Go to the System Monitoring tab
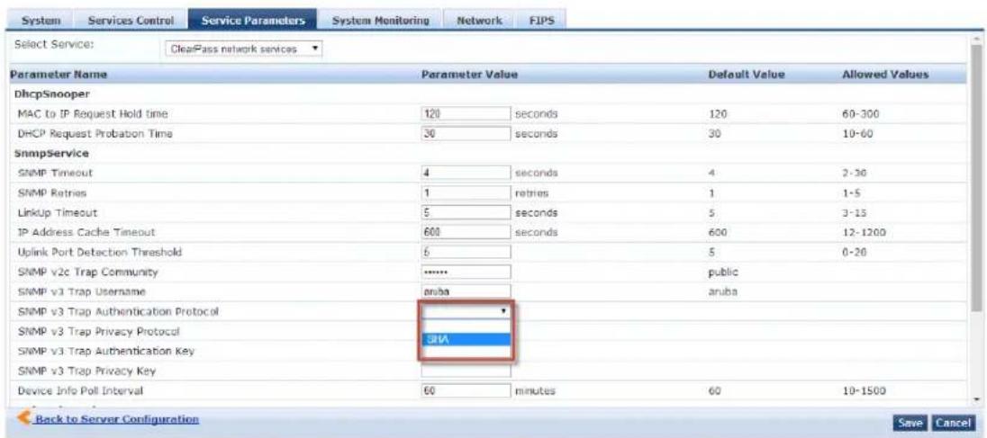Viewport: 987px width, 438px height. tap(380, 20)
